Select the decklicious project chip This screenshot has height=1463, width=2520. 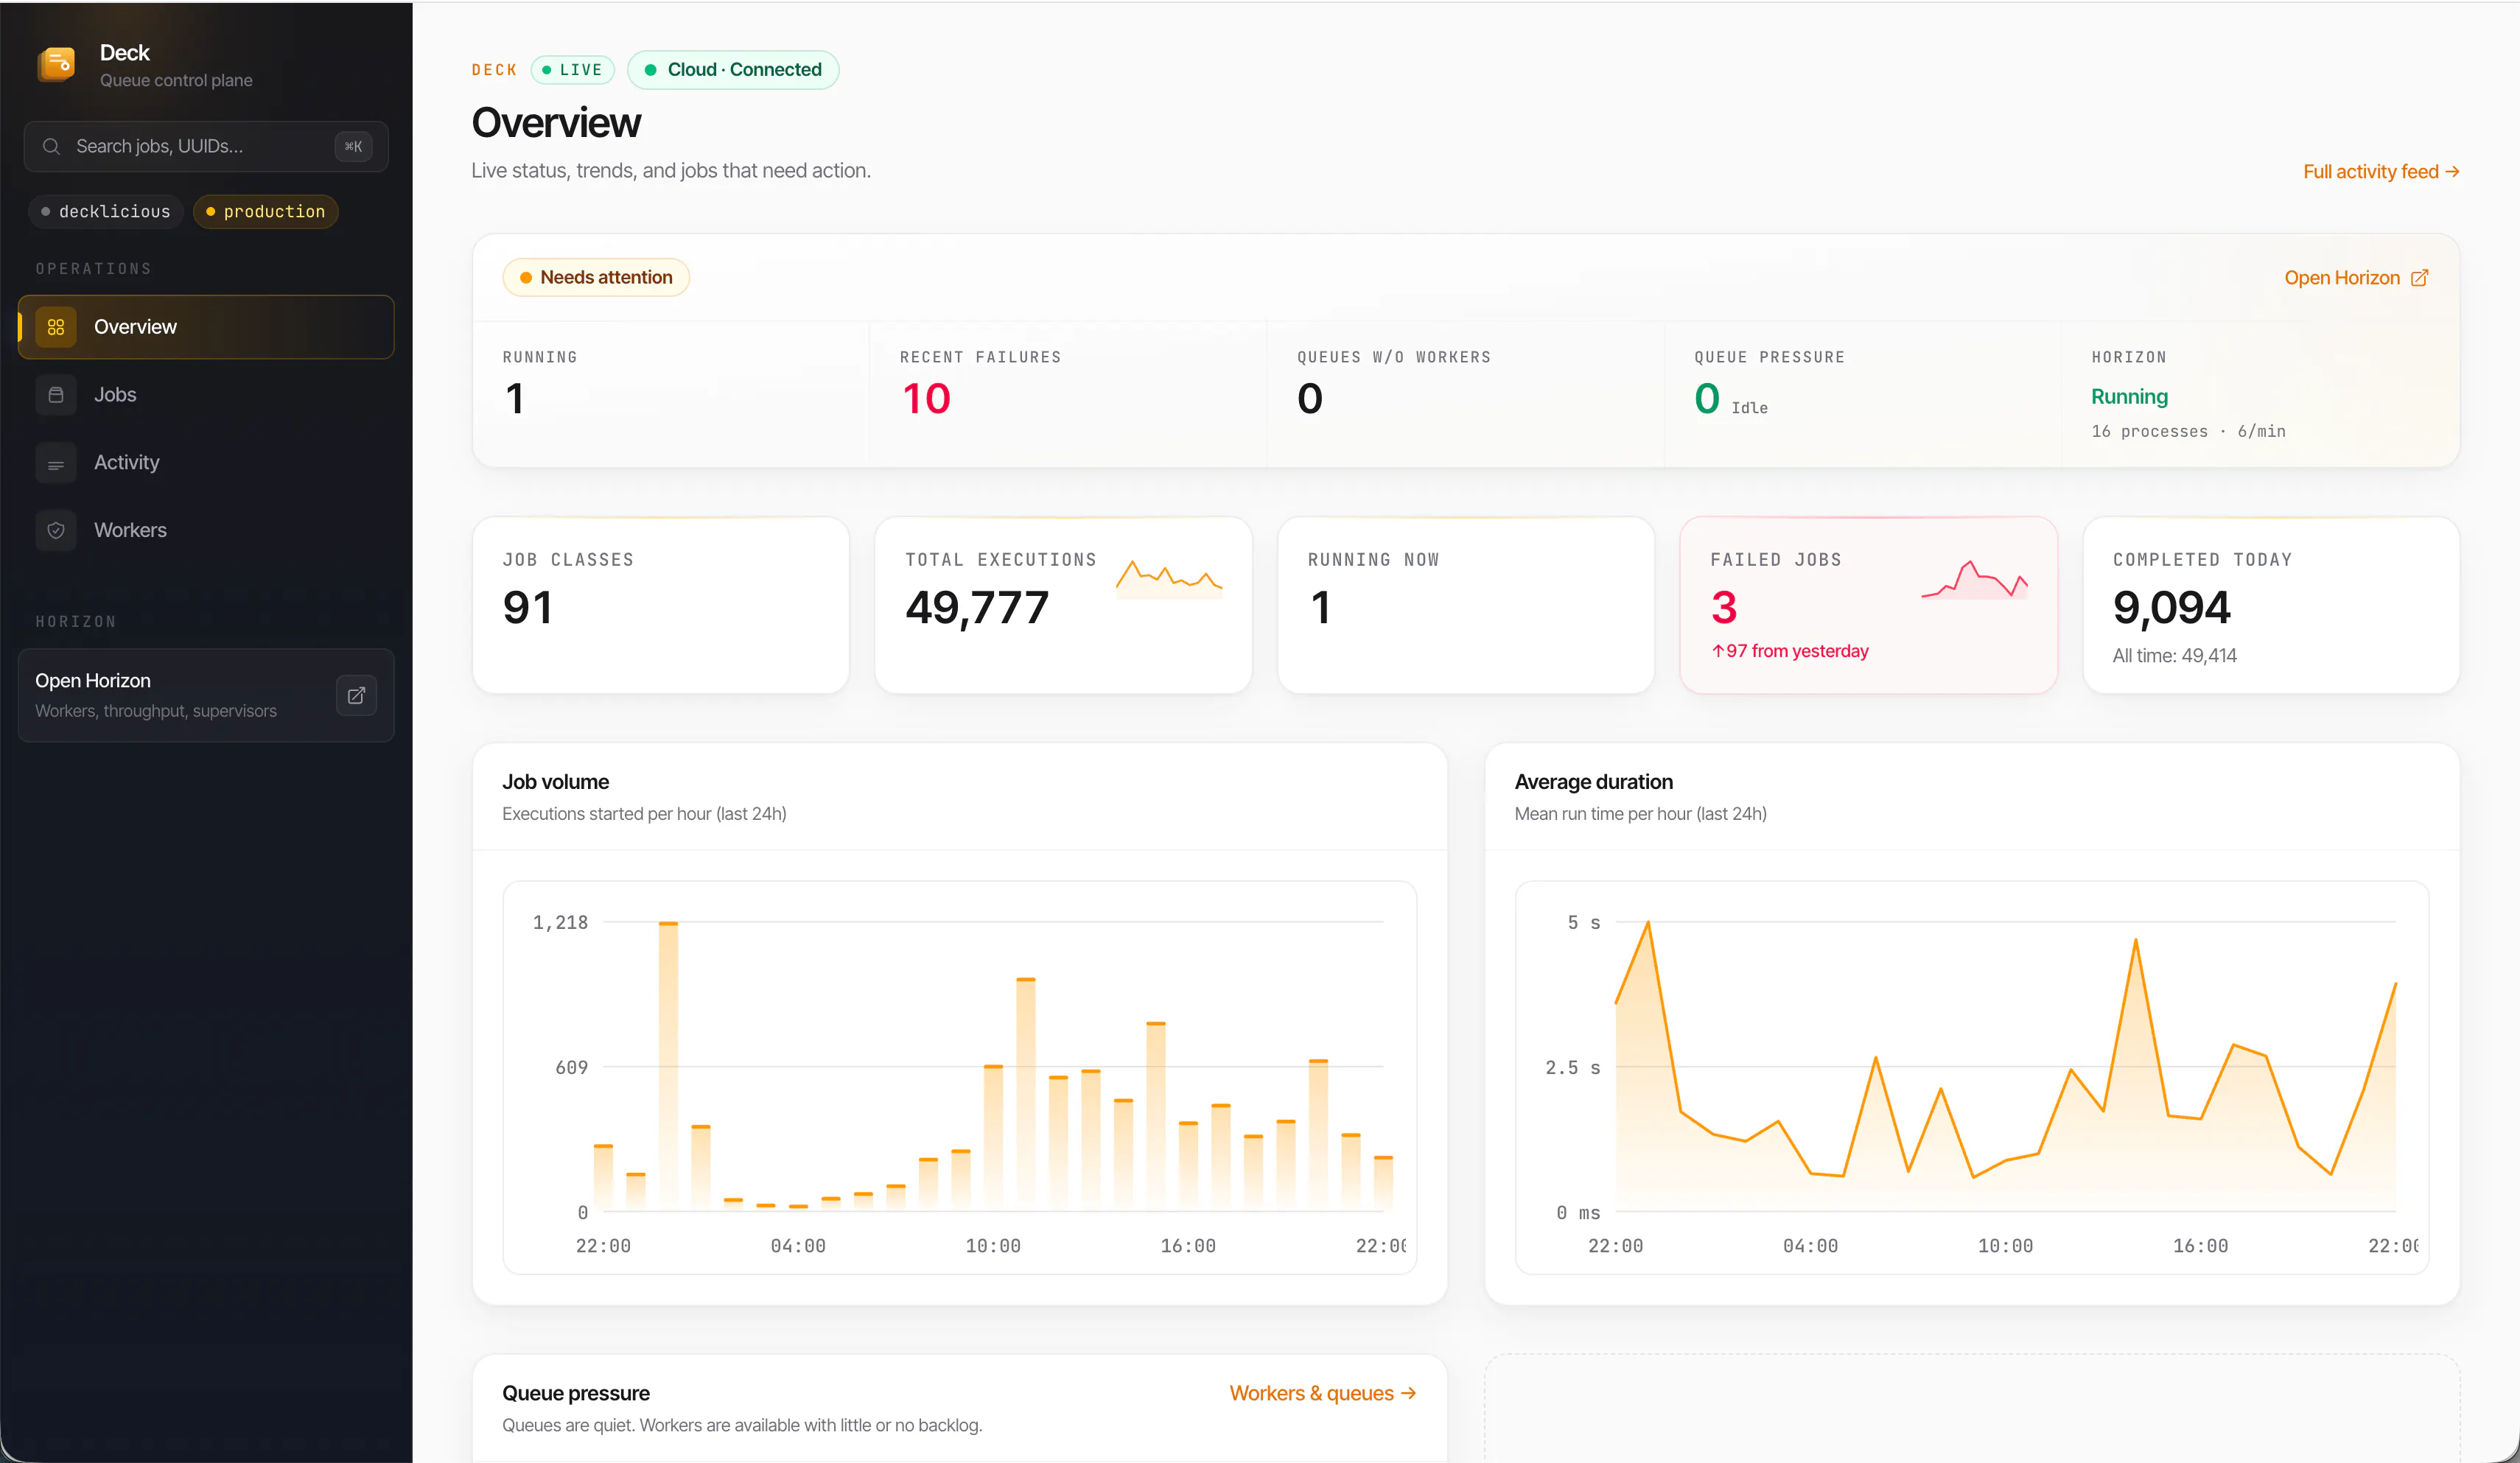[105, 211]
